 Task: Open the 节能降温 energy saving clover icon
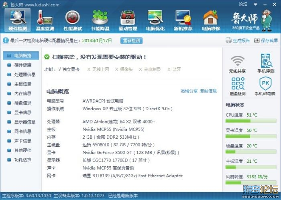pos(100,20)
